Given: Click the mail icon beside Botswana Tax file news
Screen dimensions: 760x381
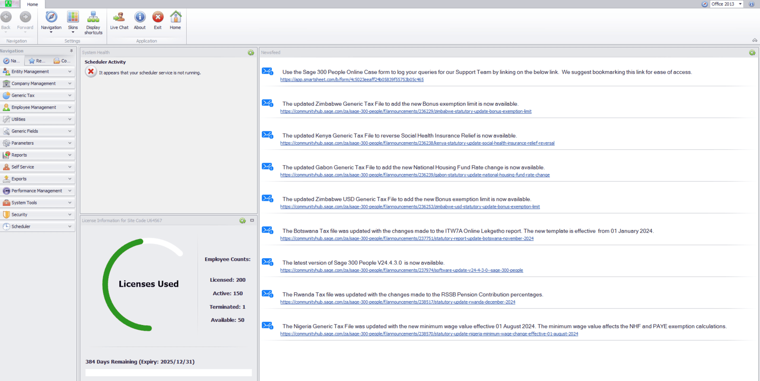Looking at the screenshot, I should 267,231.
